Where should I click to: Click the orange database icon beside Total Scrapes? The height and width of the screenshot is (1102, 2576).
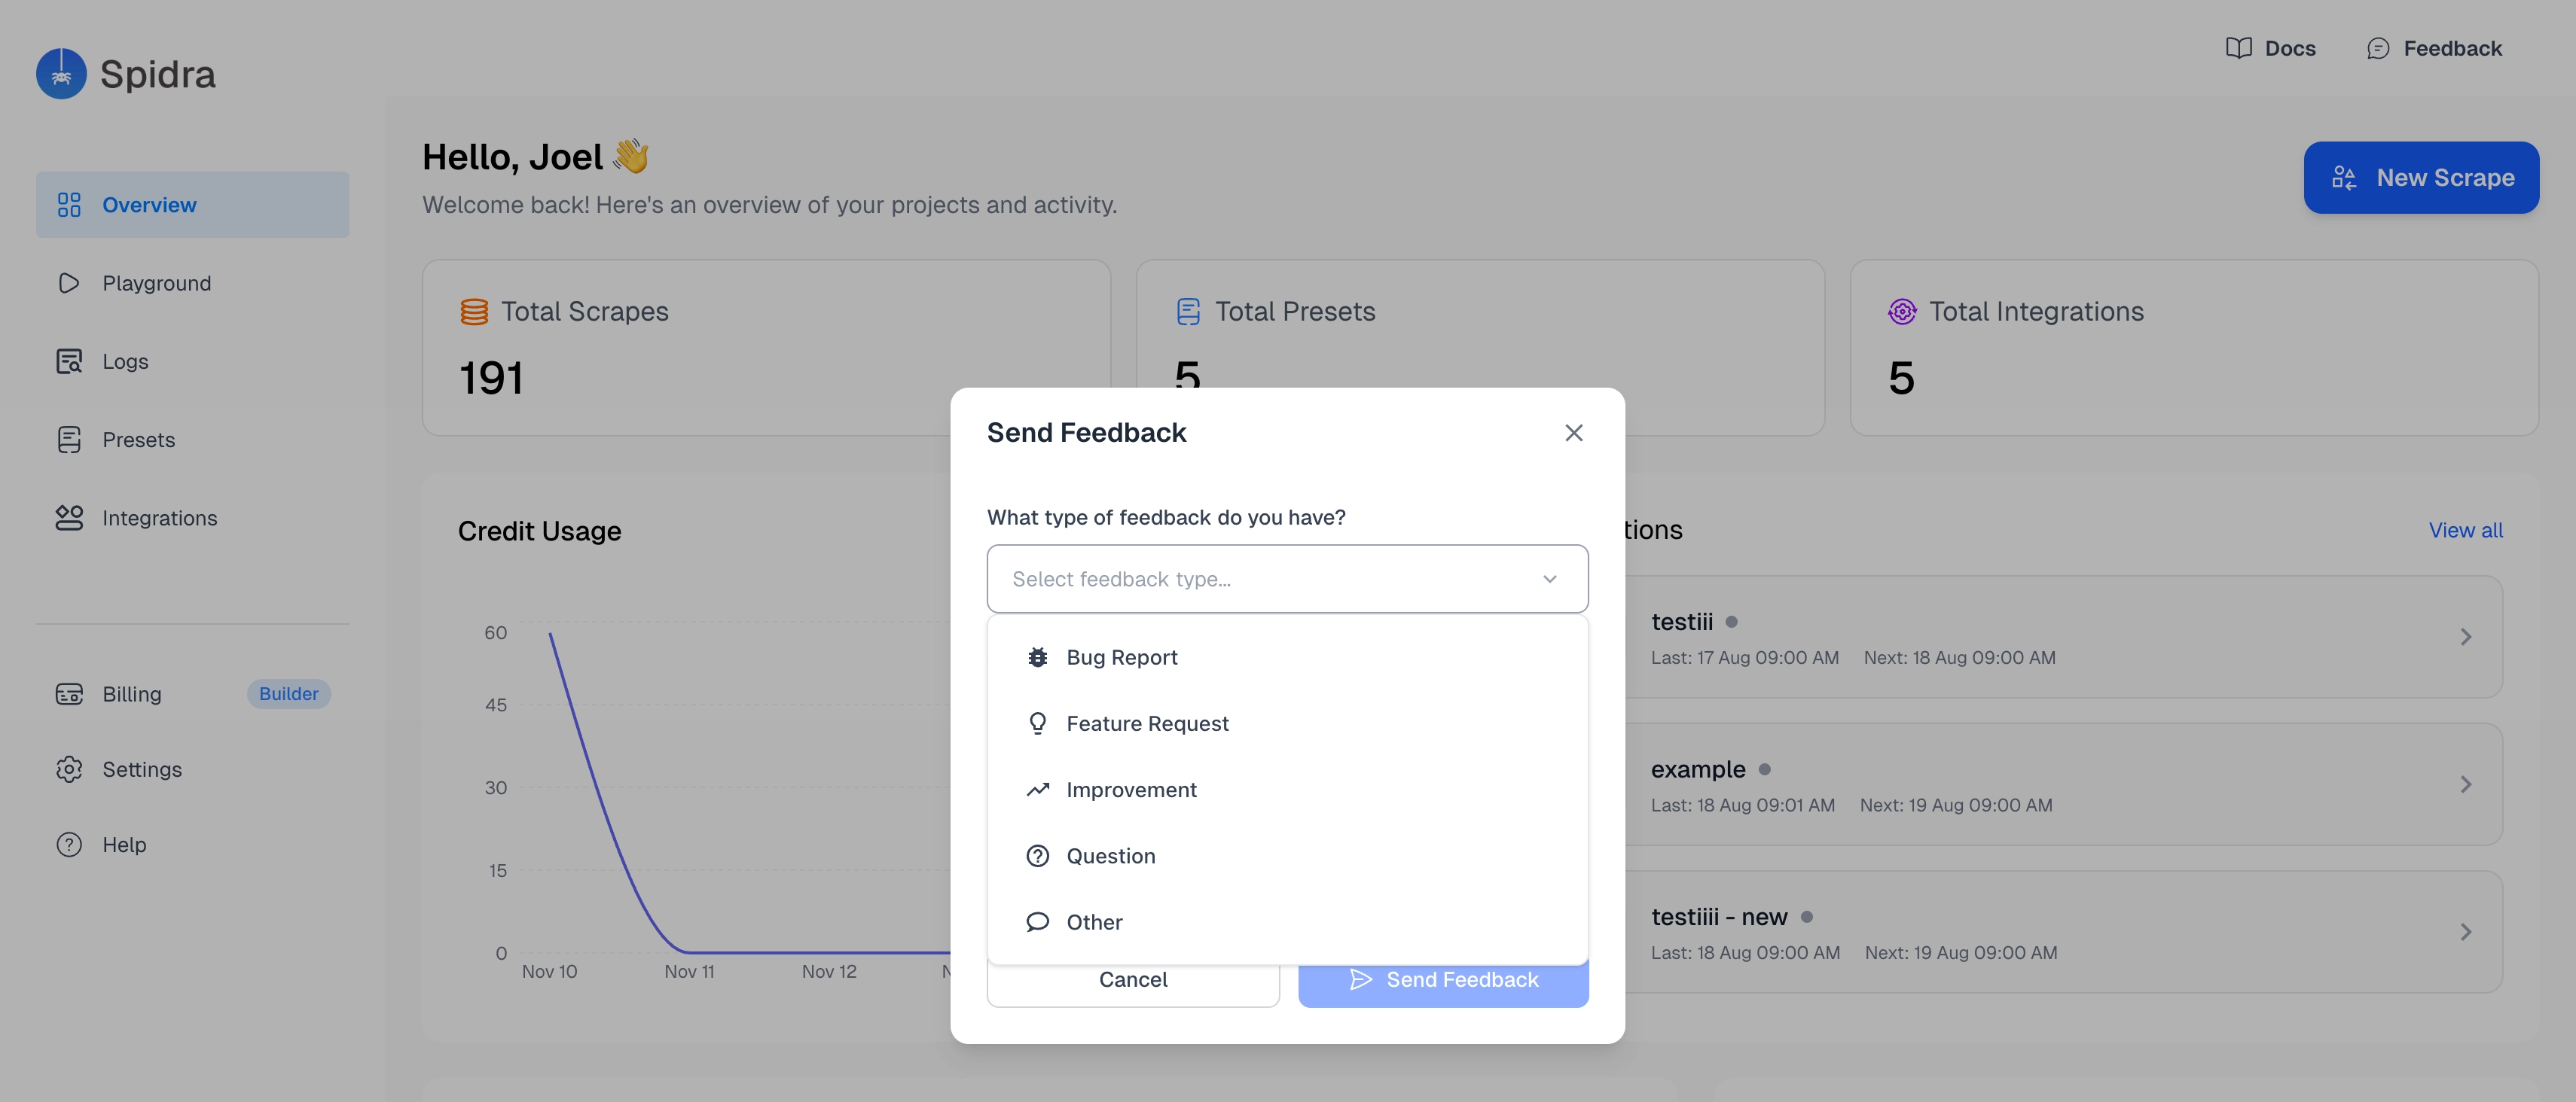coord(473,311)
